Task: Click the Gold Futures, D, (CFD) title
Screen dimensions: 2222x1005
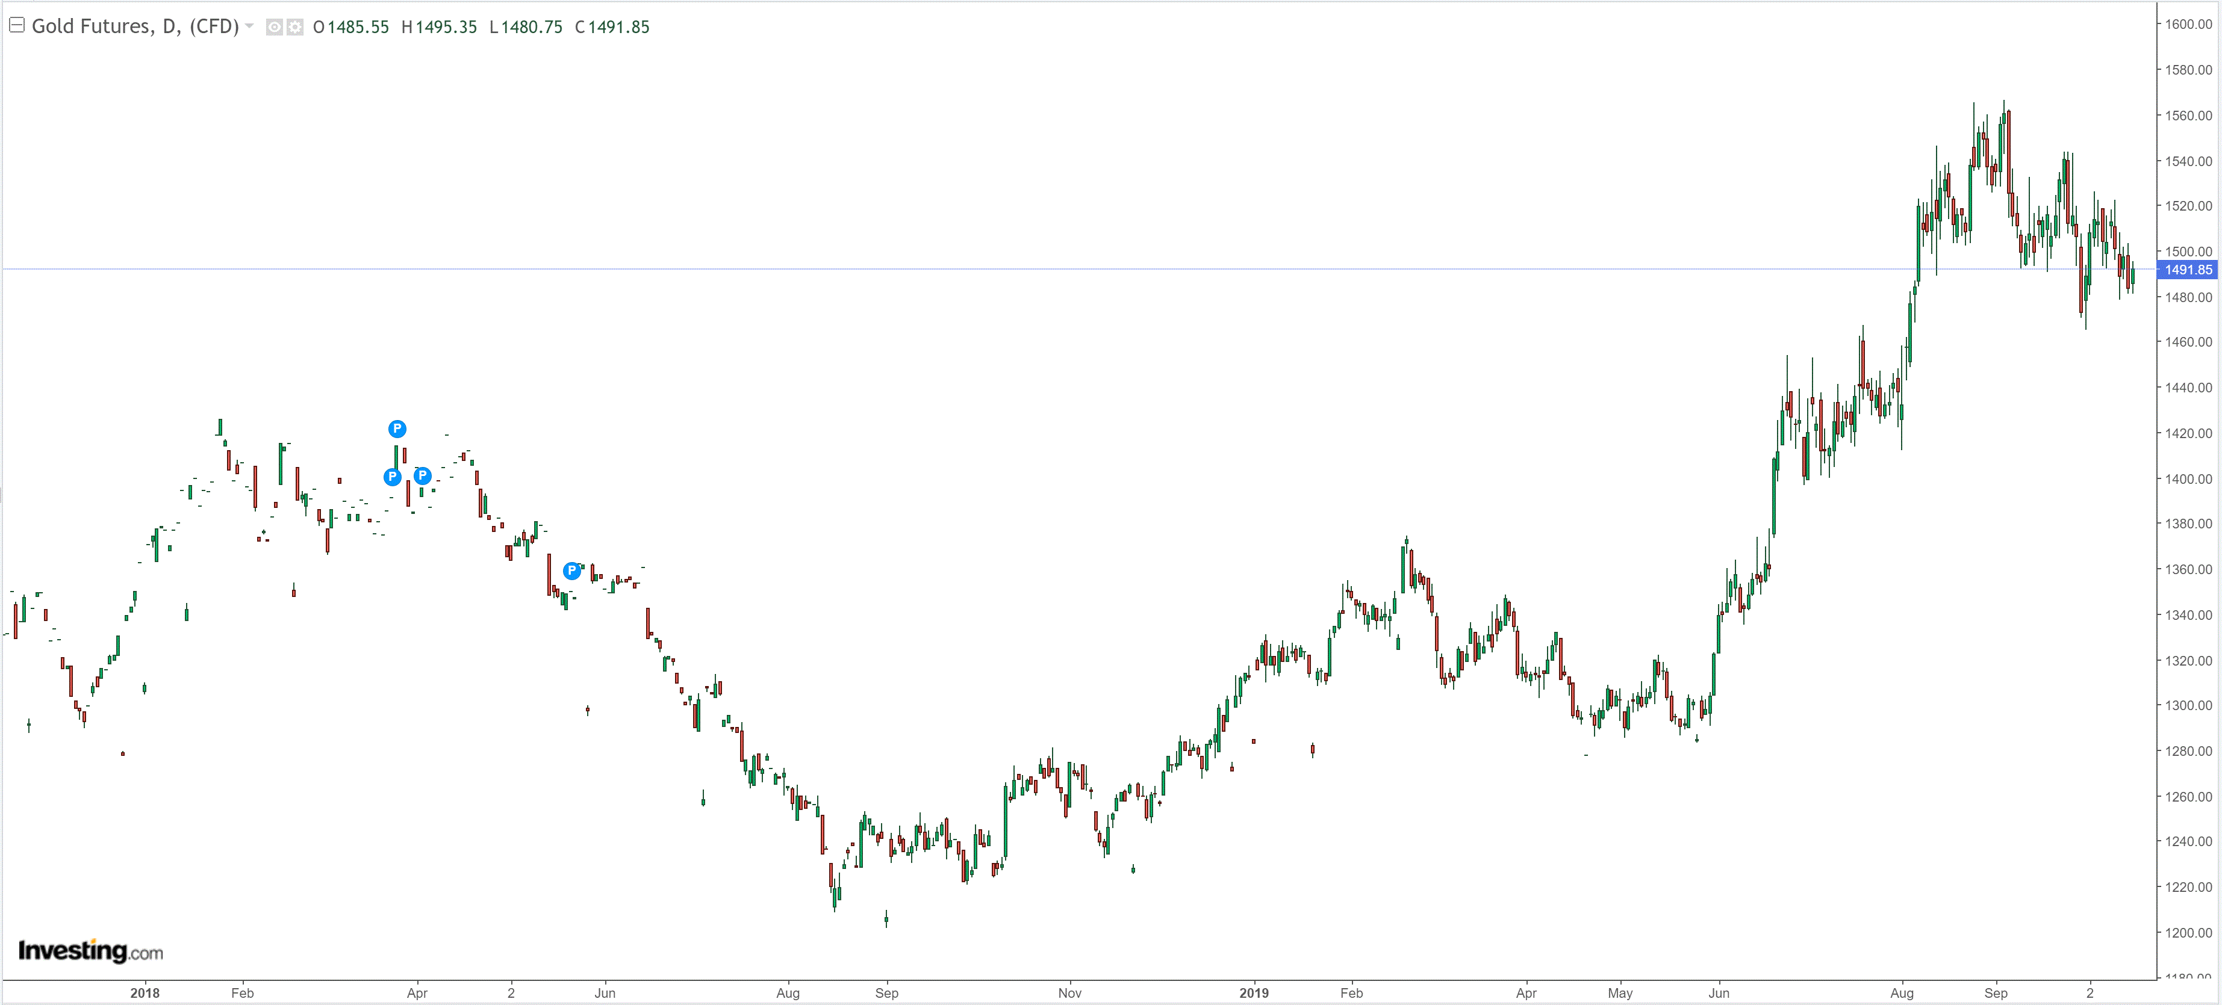Action: tap(134, 26)
